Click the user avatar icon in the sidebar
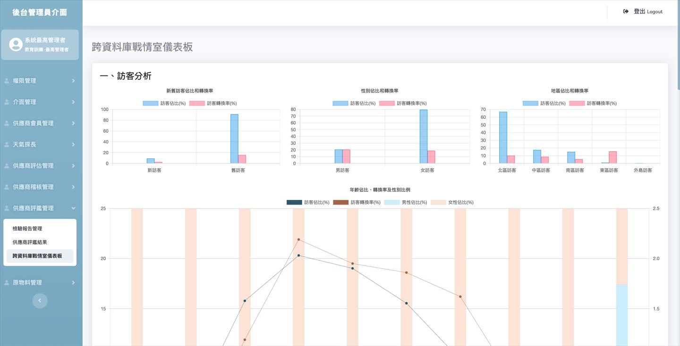This screenshot has height=346, width=680. (16, 45)
